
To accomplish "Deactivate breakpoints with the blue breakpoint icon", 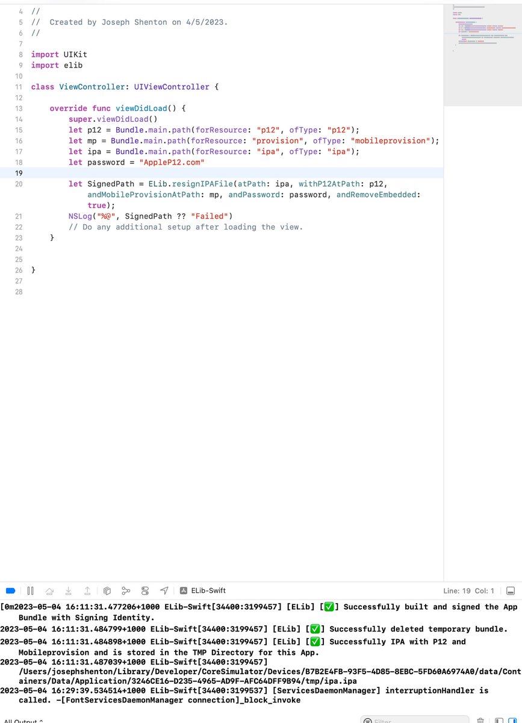I will click(x=10, y=590).
